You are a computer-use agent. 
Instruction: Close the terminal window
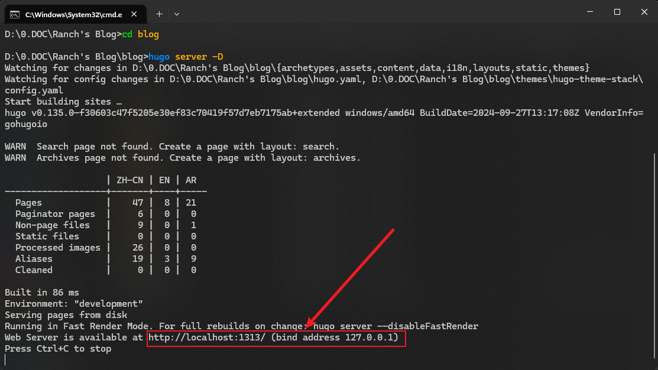[644, 12]
